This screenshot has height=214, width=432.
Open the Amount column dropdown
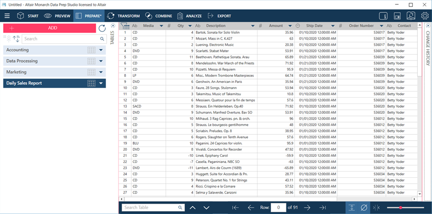click(290, 26)
